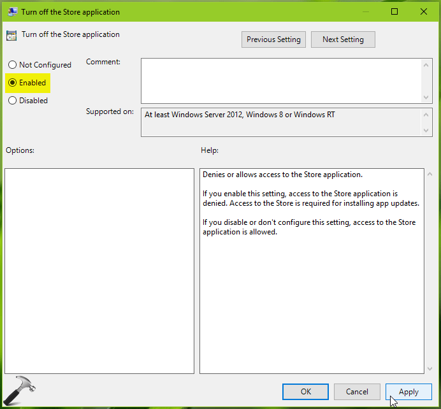Viewport: 441px width, 409px height.
Task: Maximize the dialog window
Action: click(x=394, y=11)
